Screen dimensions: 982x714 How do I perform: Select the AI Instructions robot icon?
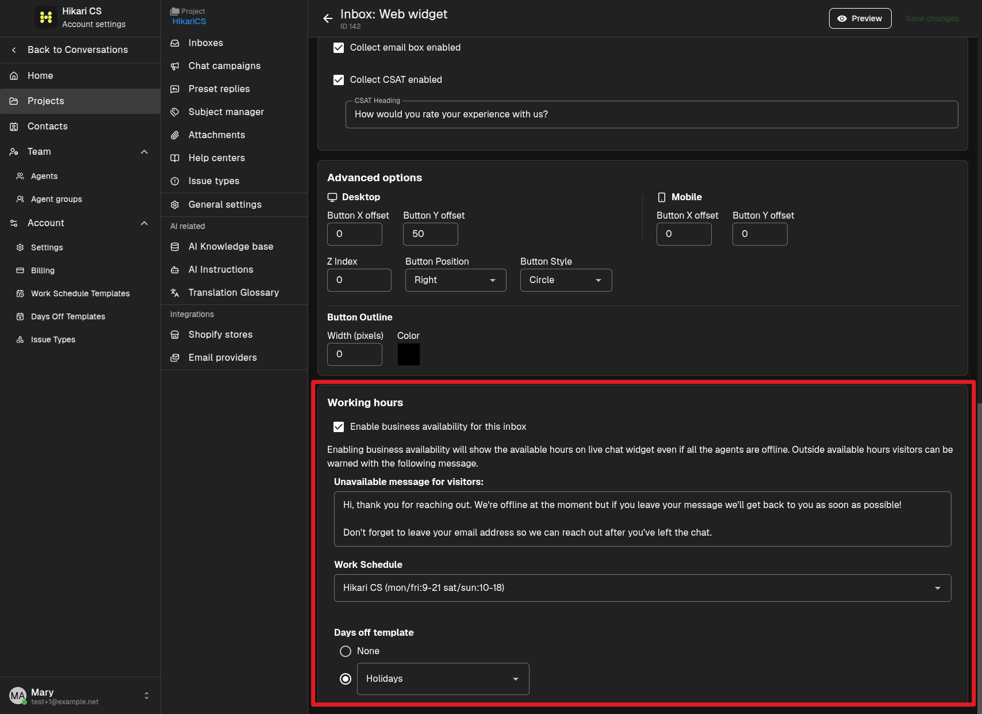click(175, 270)
